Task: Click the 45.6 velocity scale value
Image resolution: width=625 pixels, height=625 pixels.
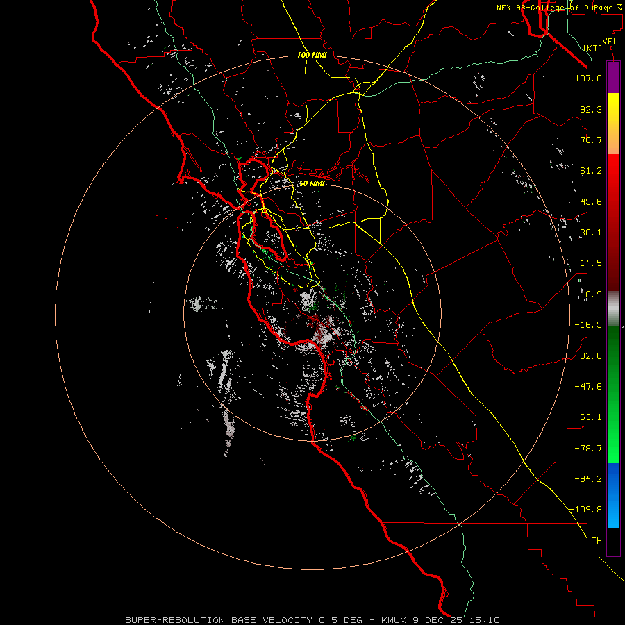Action: point(591,201)
